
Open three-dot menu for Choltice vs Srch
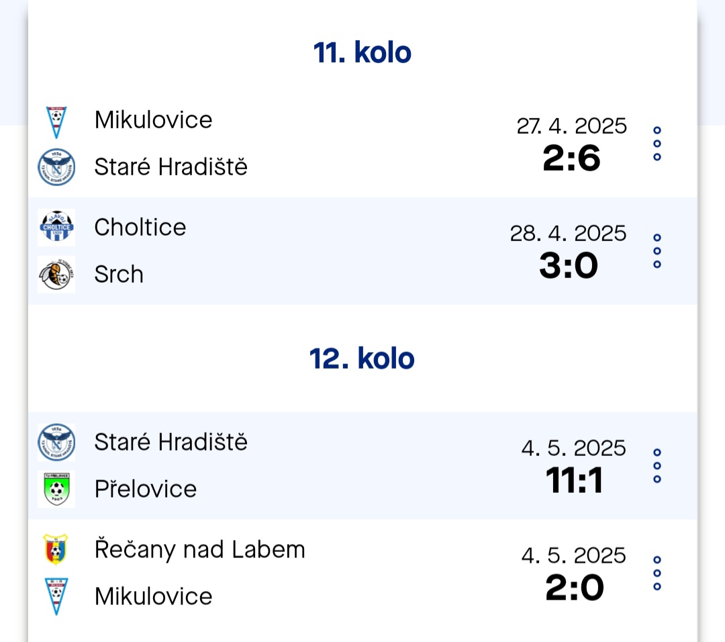point(657,251)
